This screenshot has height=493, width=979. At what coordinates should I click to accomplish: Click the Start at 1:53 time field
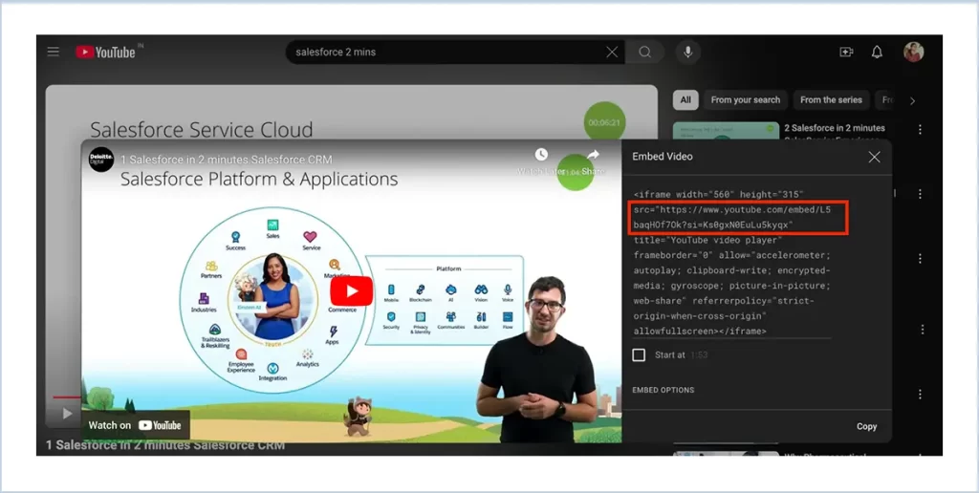pos(699,354)
